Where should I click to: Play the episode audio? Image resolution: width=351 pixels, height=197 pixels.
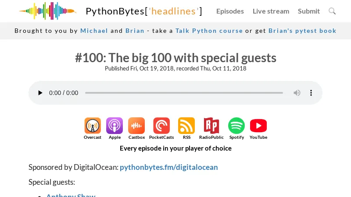[40, 93]
